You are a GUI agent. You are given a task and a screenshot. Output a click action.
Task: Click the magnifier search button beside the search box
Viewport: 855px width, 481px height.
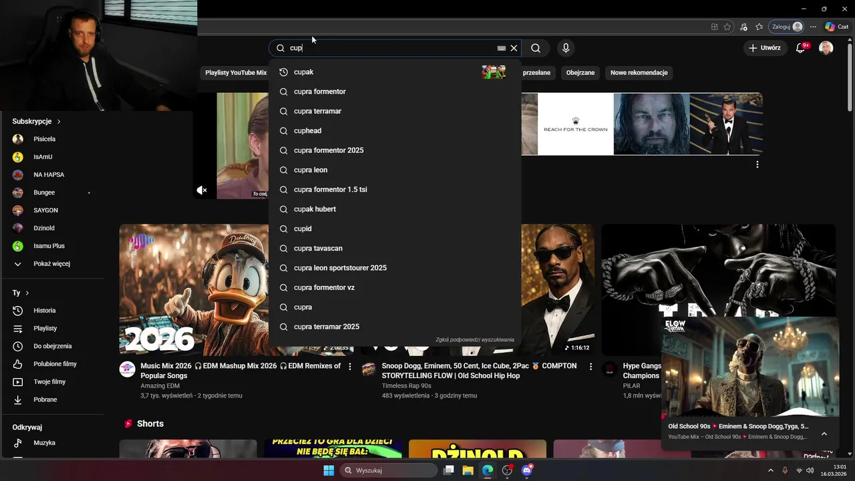pyautogui.click(x=536, y=48)
